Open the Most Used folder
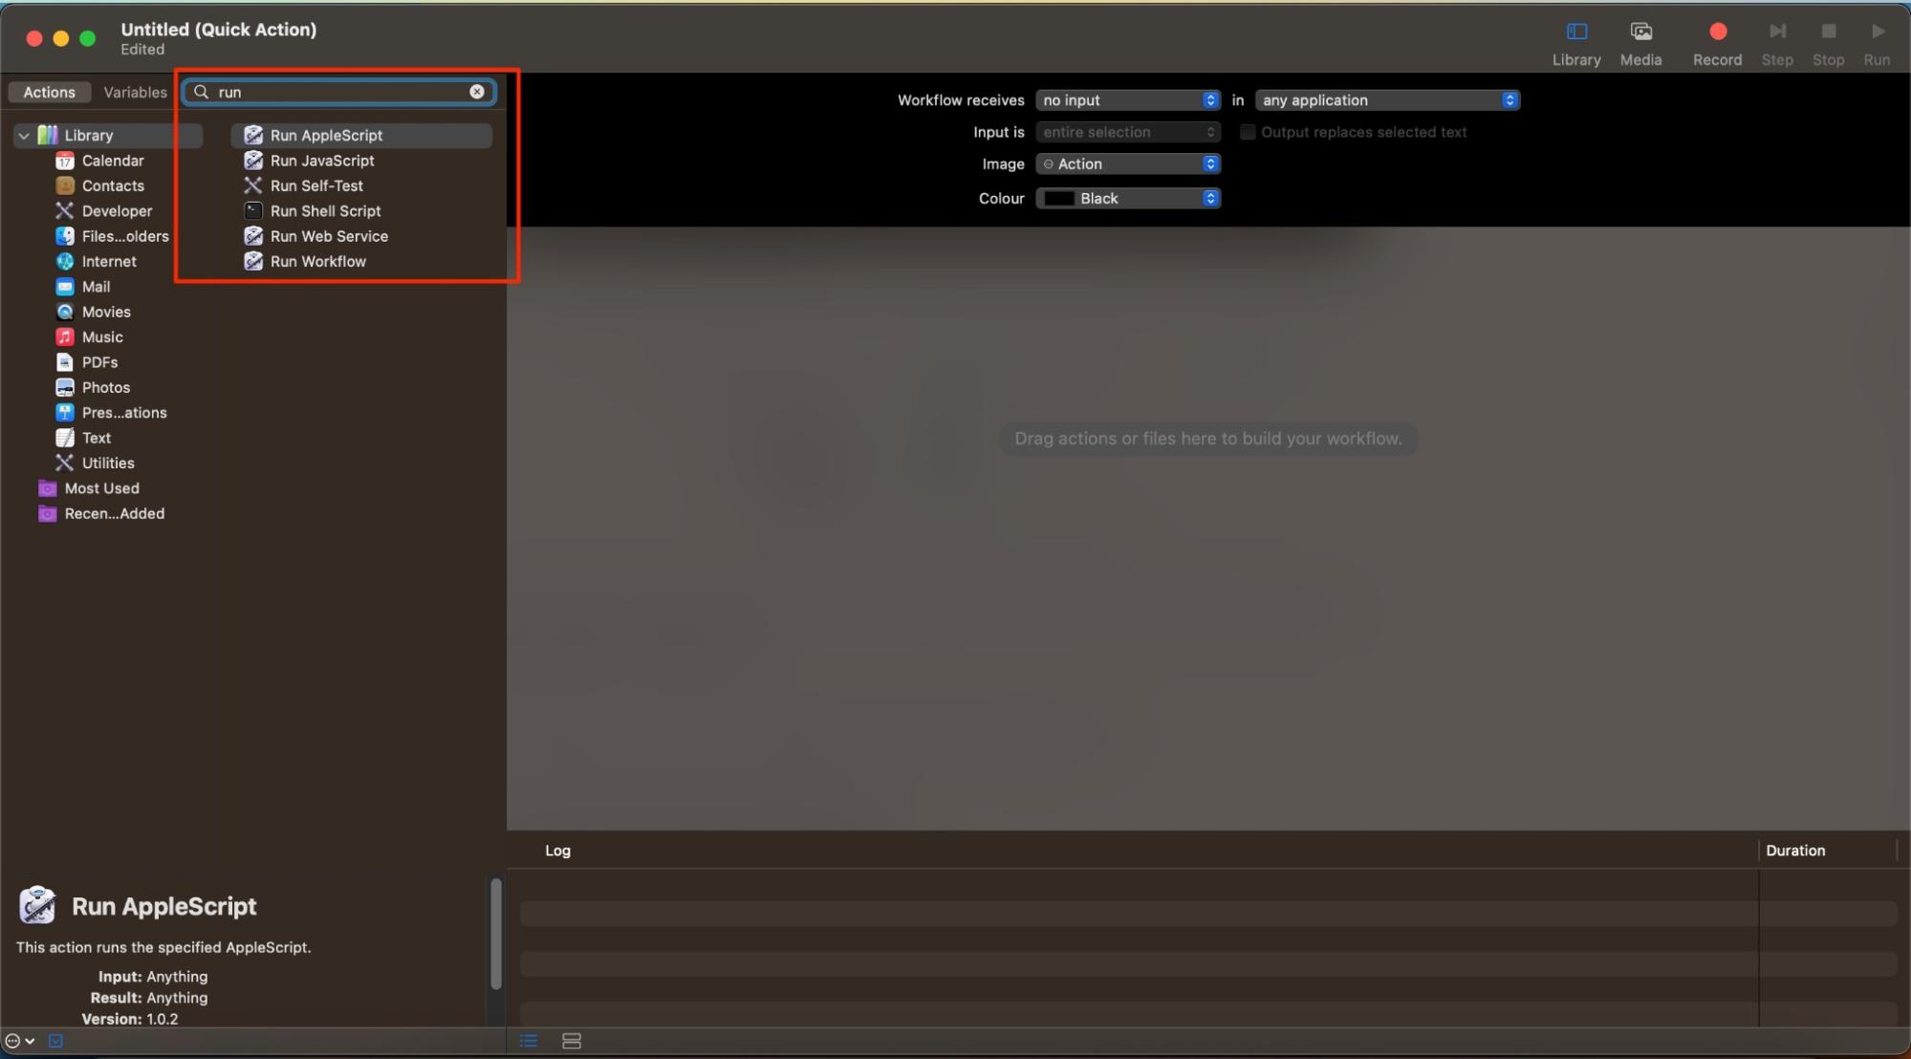Screen dimensions: 1911x1059 tap(108, 488)
